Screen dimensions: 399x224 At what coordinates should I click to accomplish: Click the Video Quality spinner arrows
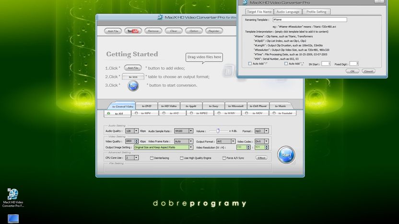pos(136,141)
